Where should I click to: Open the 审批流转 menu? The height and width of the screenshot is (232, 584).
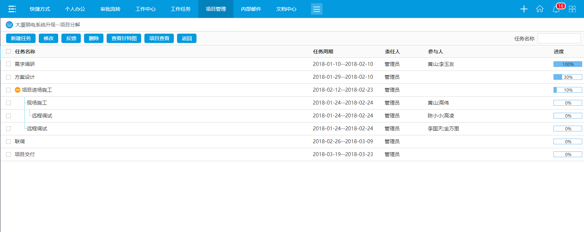point(110,9)
